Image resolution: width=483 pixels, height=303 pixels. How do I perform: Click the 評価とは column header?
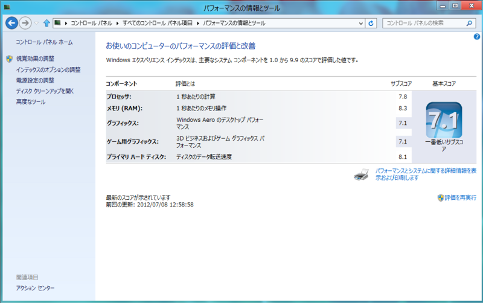click(185, 84)
